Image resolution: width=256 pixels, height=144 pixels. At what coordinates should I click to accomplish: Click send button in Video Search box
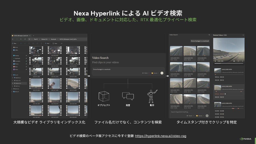pos(162,73)
